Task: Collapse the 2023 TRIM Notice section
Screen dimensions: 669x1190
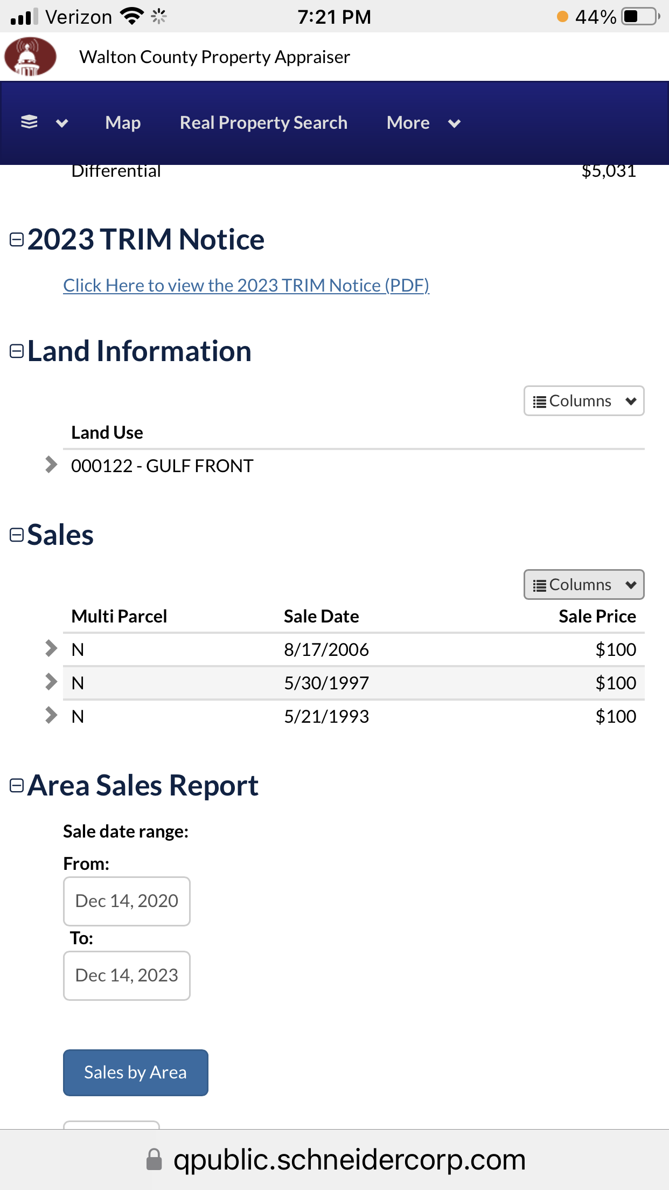Action: pos(17,240)
